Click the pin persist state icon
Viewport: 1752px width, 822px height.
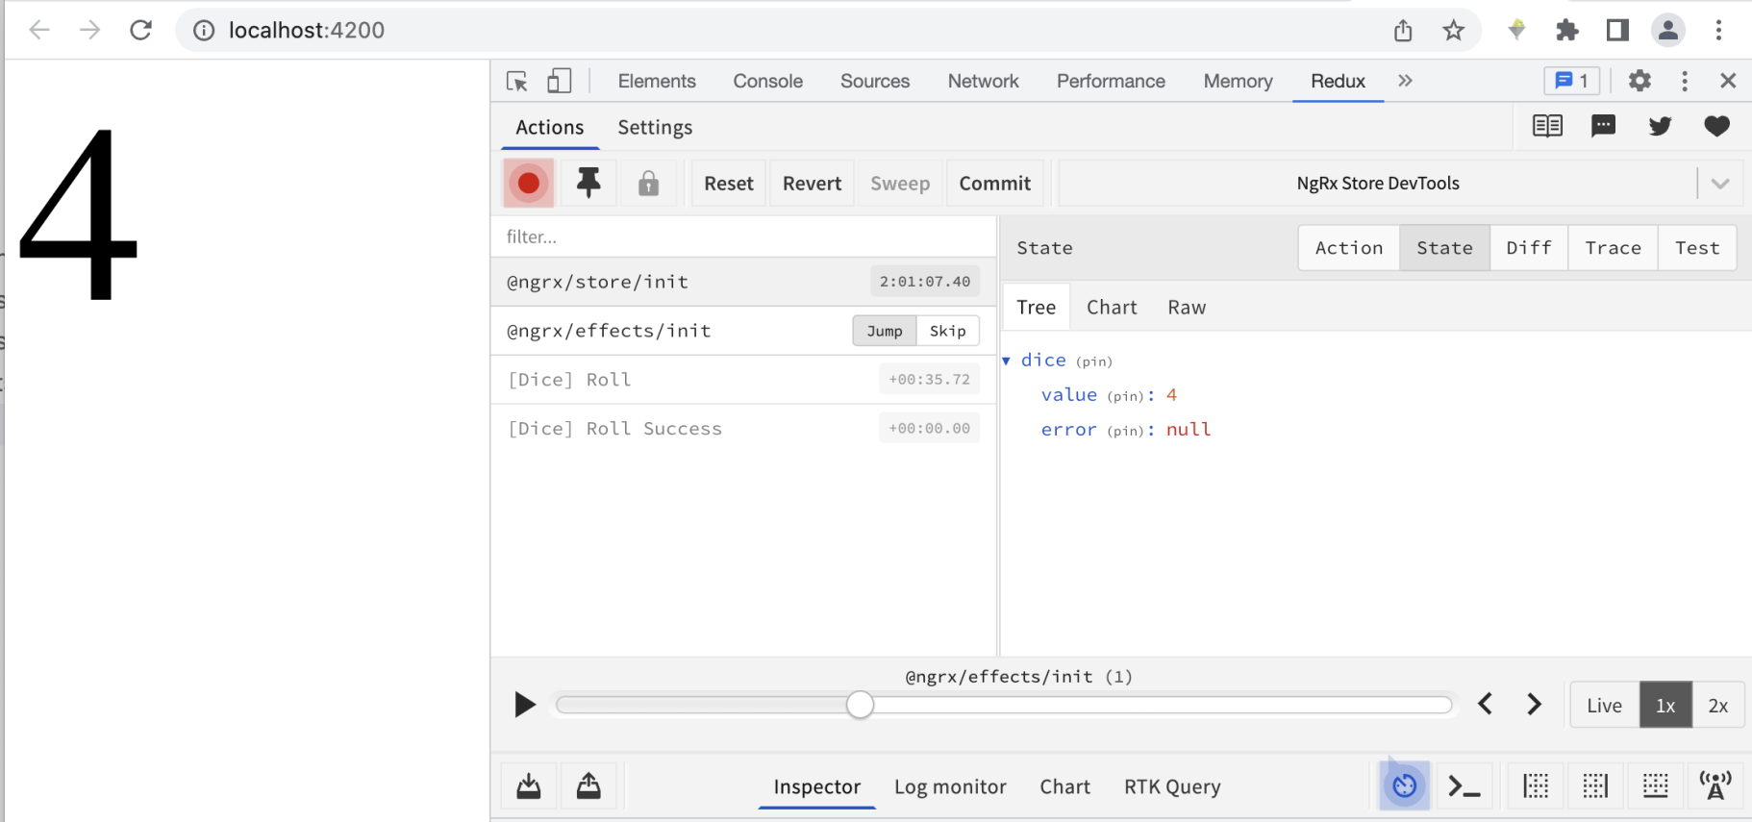point(588,183)
